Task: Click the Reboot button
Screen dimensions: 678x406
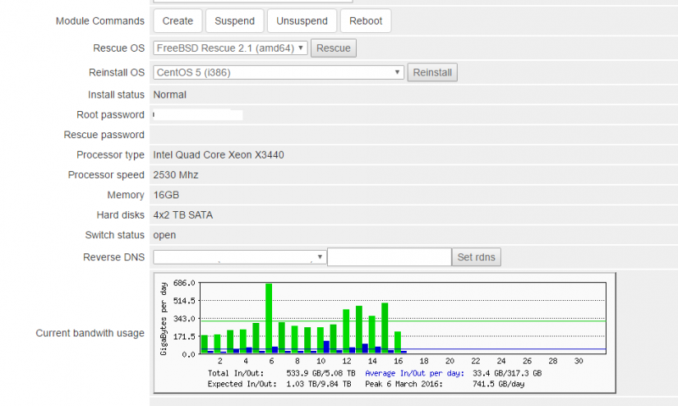Action: [x=365, y=20]
